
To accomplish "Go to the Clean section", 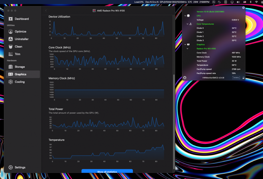I will click(23, 47).
